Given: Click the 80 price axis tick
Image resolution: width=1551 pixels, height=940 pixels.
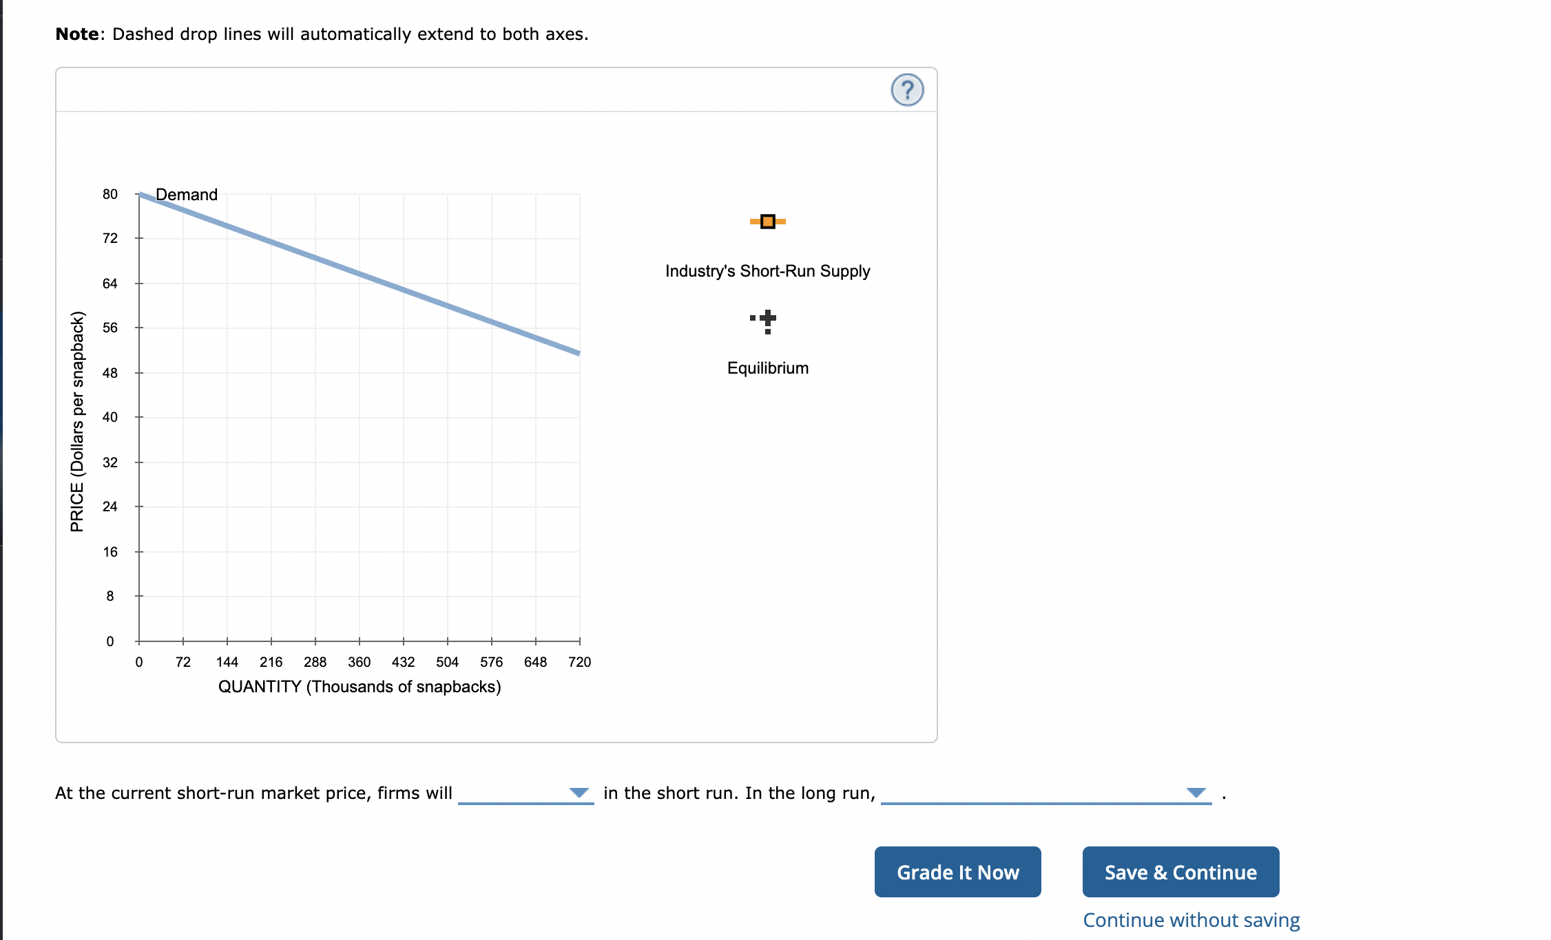Looking at the screenshot, I should coord(110,194).
